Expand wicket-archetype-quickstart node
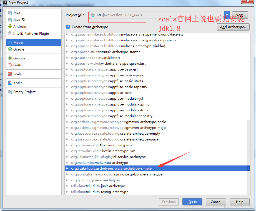Screen dimensions: 256x211 coord(67,64)
